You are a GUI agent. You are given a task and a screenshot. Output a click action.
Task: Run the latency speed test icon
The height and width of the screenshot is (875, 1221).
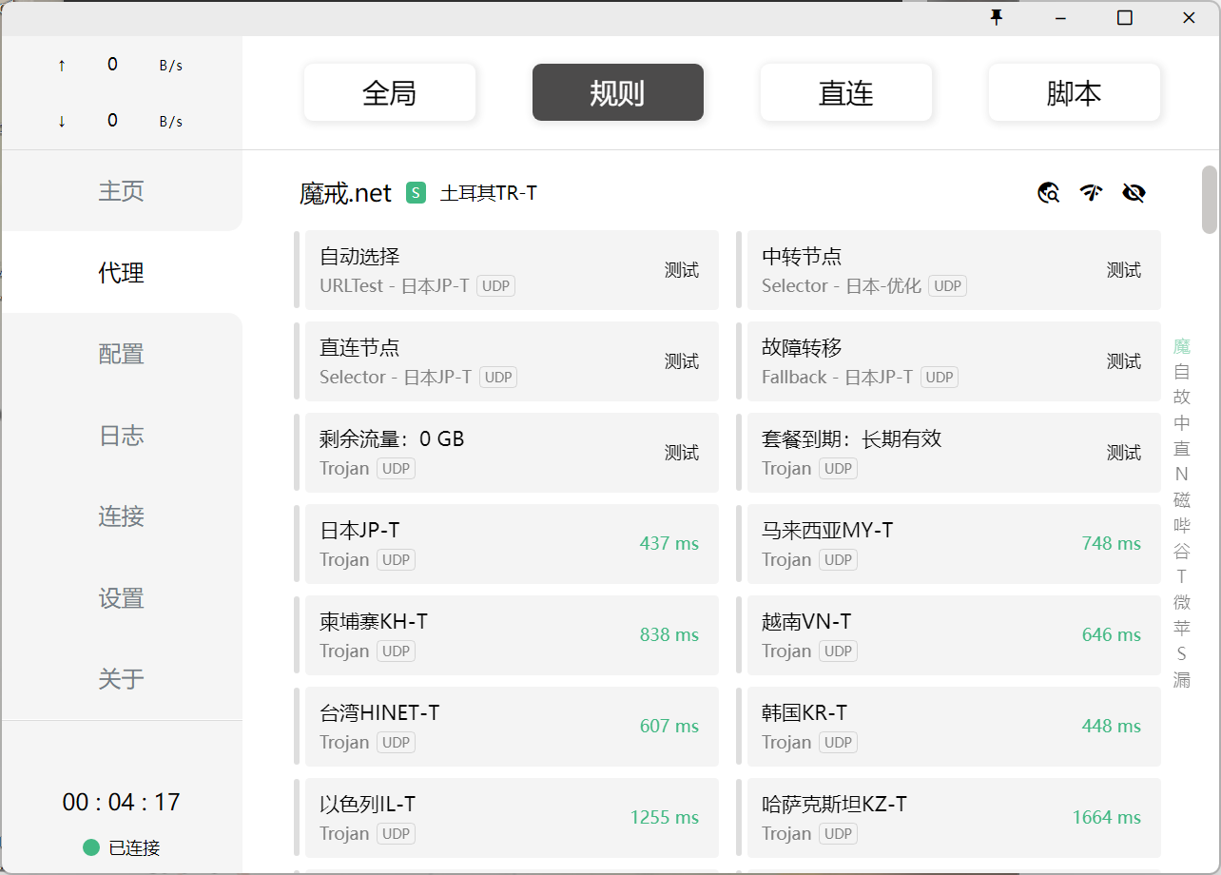1091,193
